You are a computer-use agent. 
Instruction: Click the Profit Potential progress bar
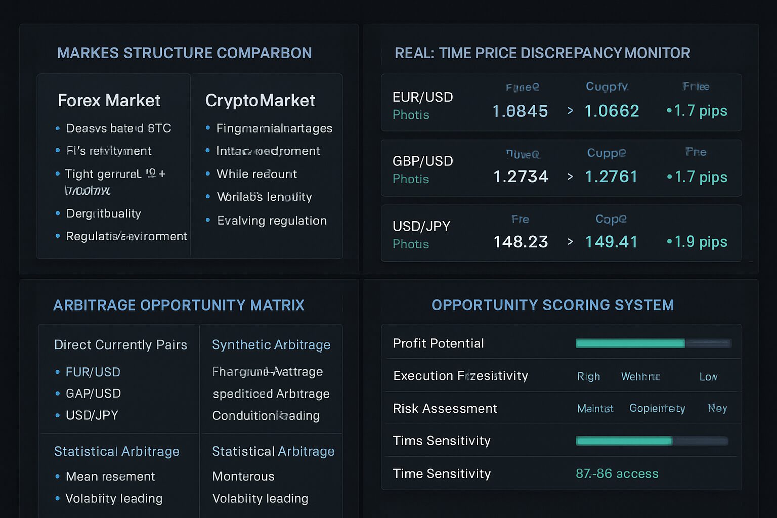pos(653,343)
